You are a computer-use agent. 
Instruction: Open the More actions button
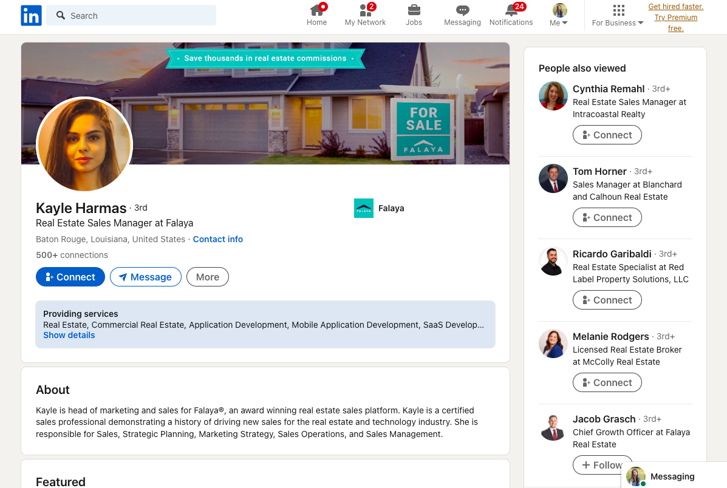point(207,277)
